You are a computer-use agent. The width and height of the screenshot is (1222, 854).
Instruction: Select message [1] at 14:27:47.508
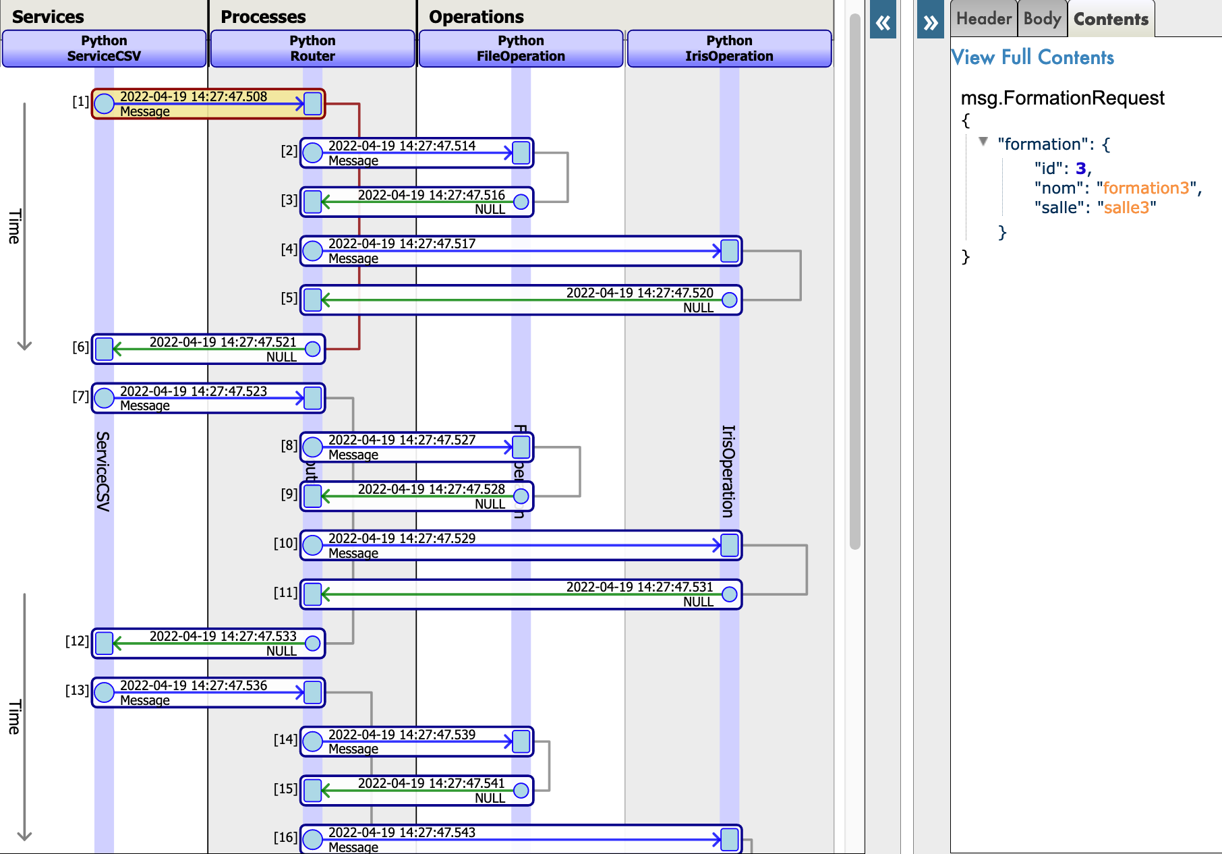click(208, 104)
